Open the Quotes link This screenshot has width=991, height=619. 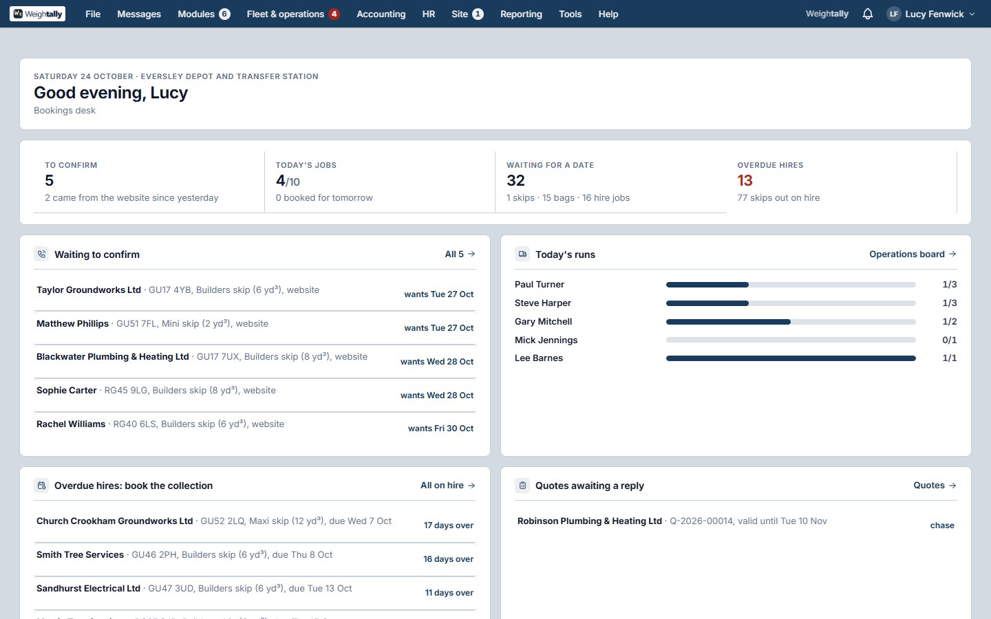(935, 486)
